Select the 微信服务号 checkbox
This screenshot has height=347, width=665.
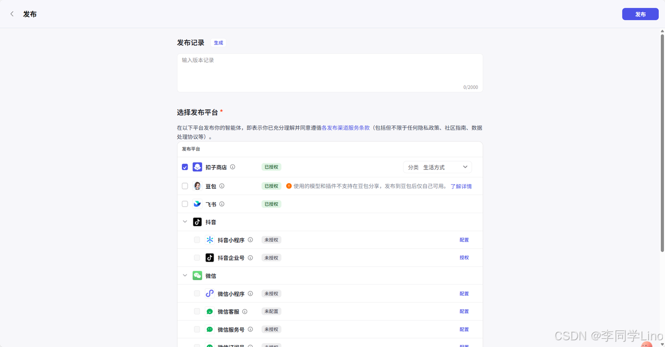197,329
